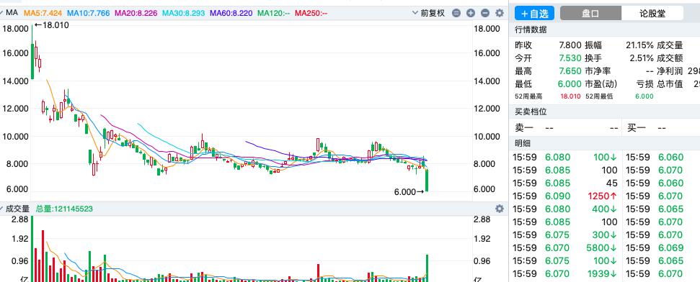Toggle the MA60 line label
Image resolution: width=700 pixels, height=282 pixels.
(231, 14)
